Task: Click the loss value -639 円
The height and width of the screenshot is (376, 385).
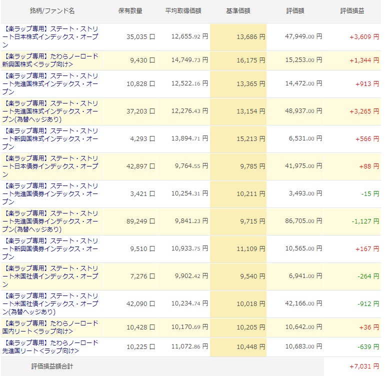Action: tap(368, 347)
